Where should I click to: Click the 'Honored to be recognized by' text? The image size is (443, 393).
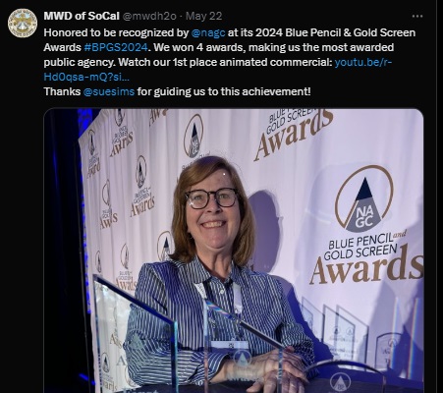(116, 32)
